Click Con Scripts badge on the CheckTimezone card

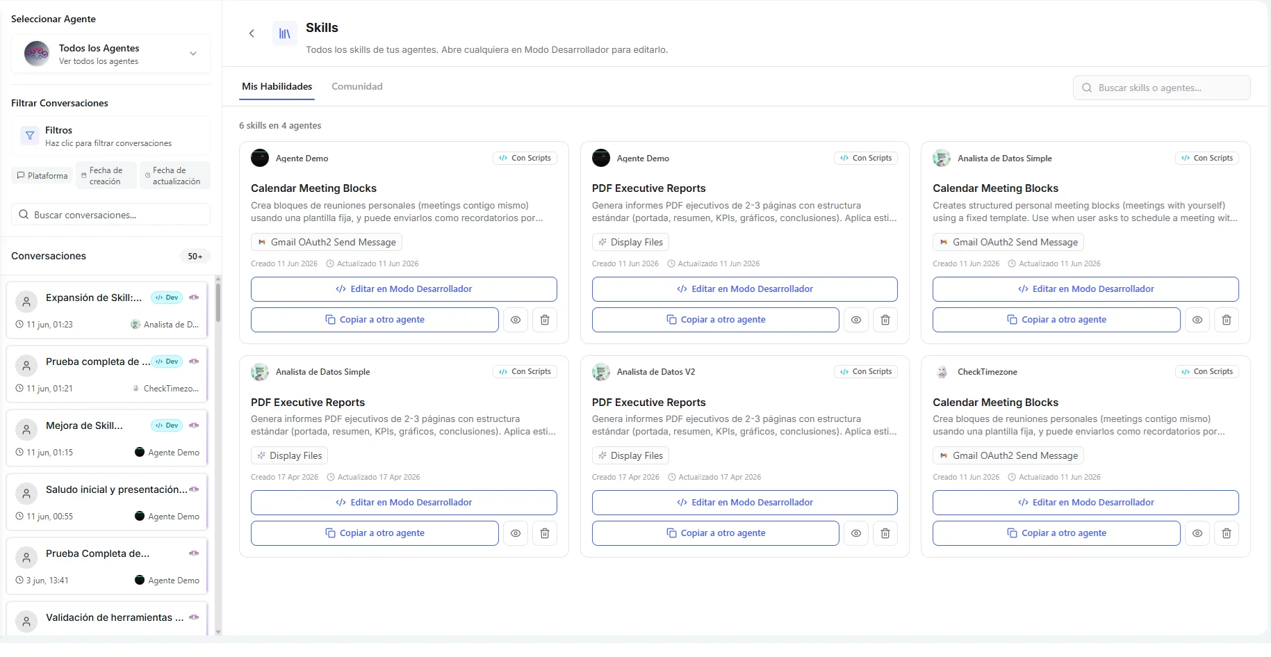(x=1207, y=371)
